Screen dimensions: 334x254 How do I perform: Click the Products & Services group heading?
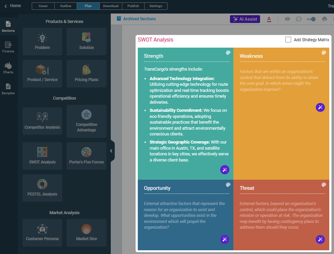coord(64,22)
